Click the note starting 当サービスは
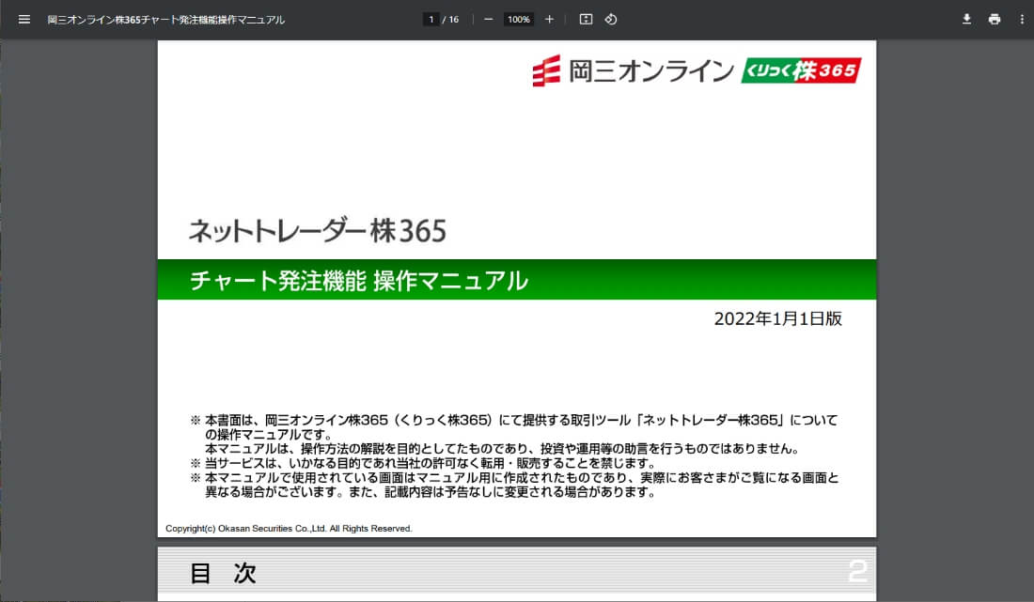Viewport: 1034px width, 602px height. pyautogui.click(x=422, y=463)
